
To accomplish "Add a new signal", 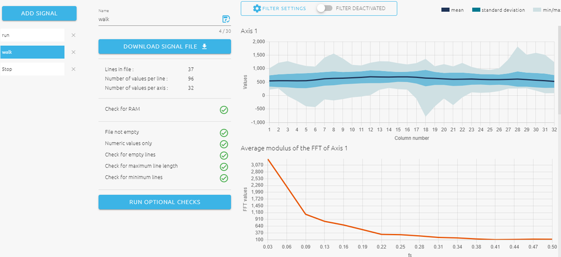I will pos(39,13).
